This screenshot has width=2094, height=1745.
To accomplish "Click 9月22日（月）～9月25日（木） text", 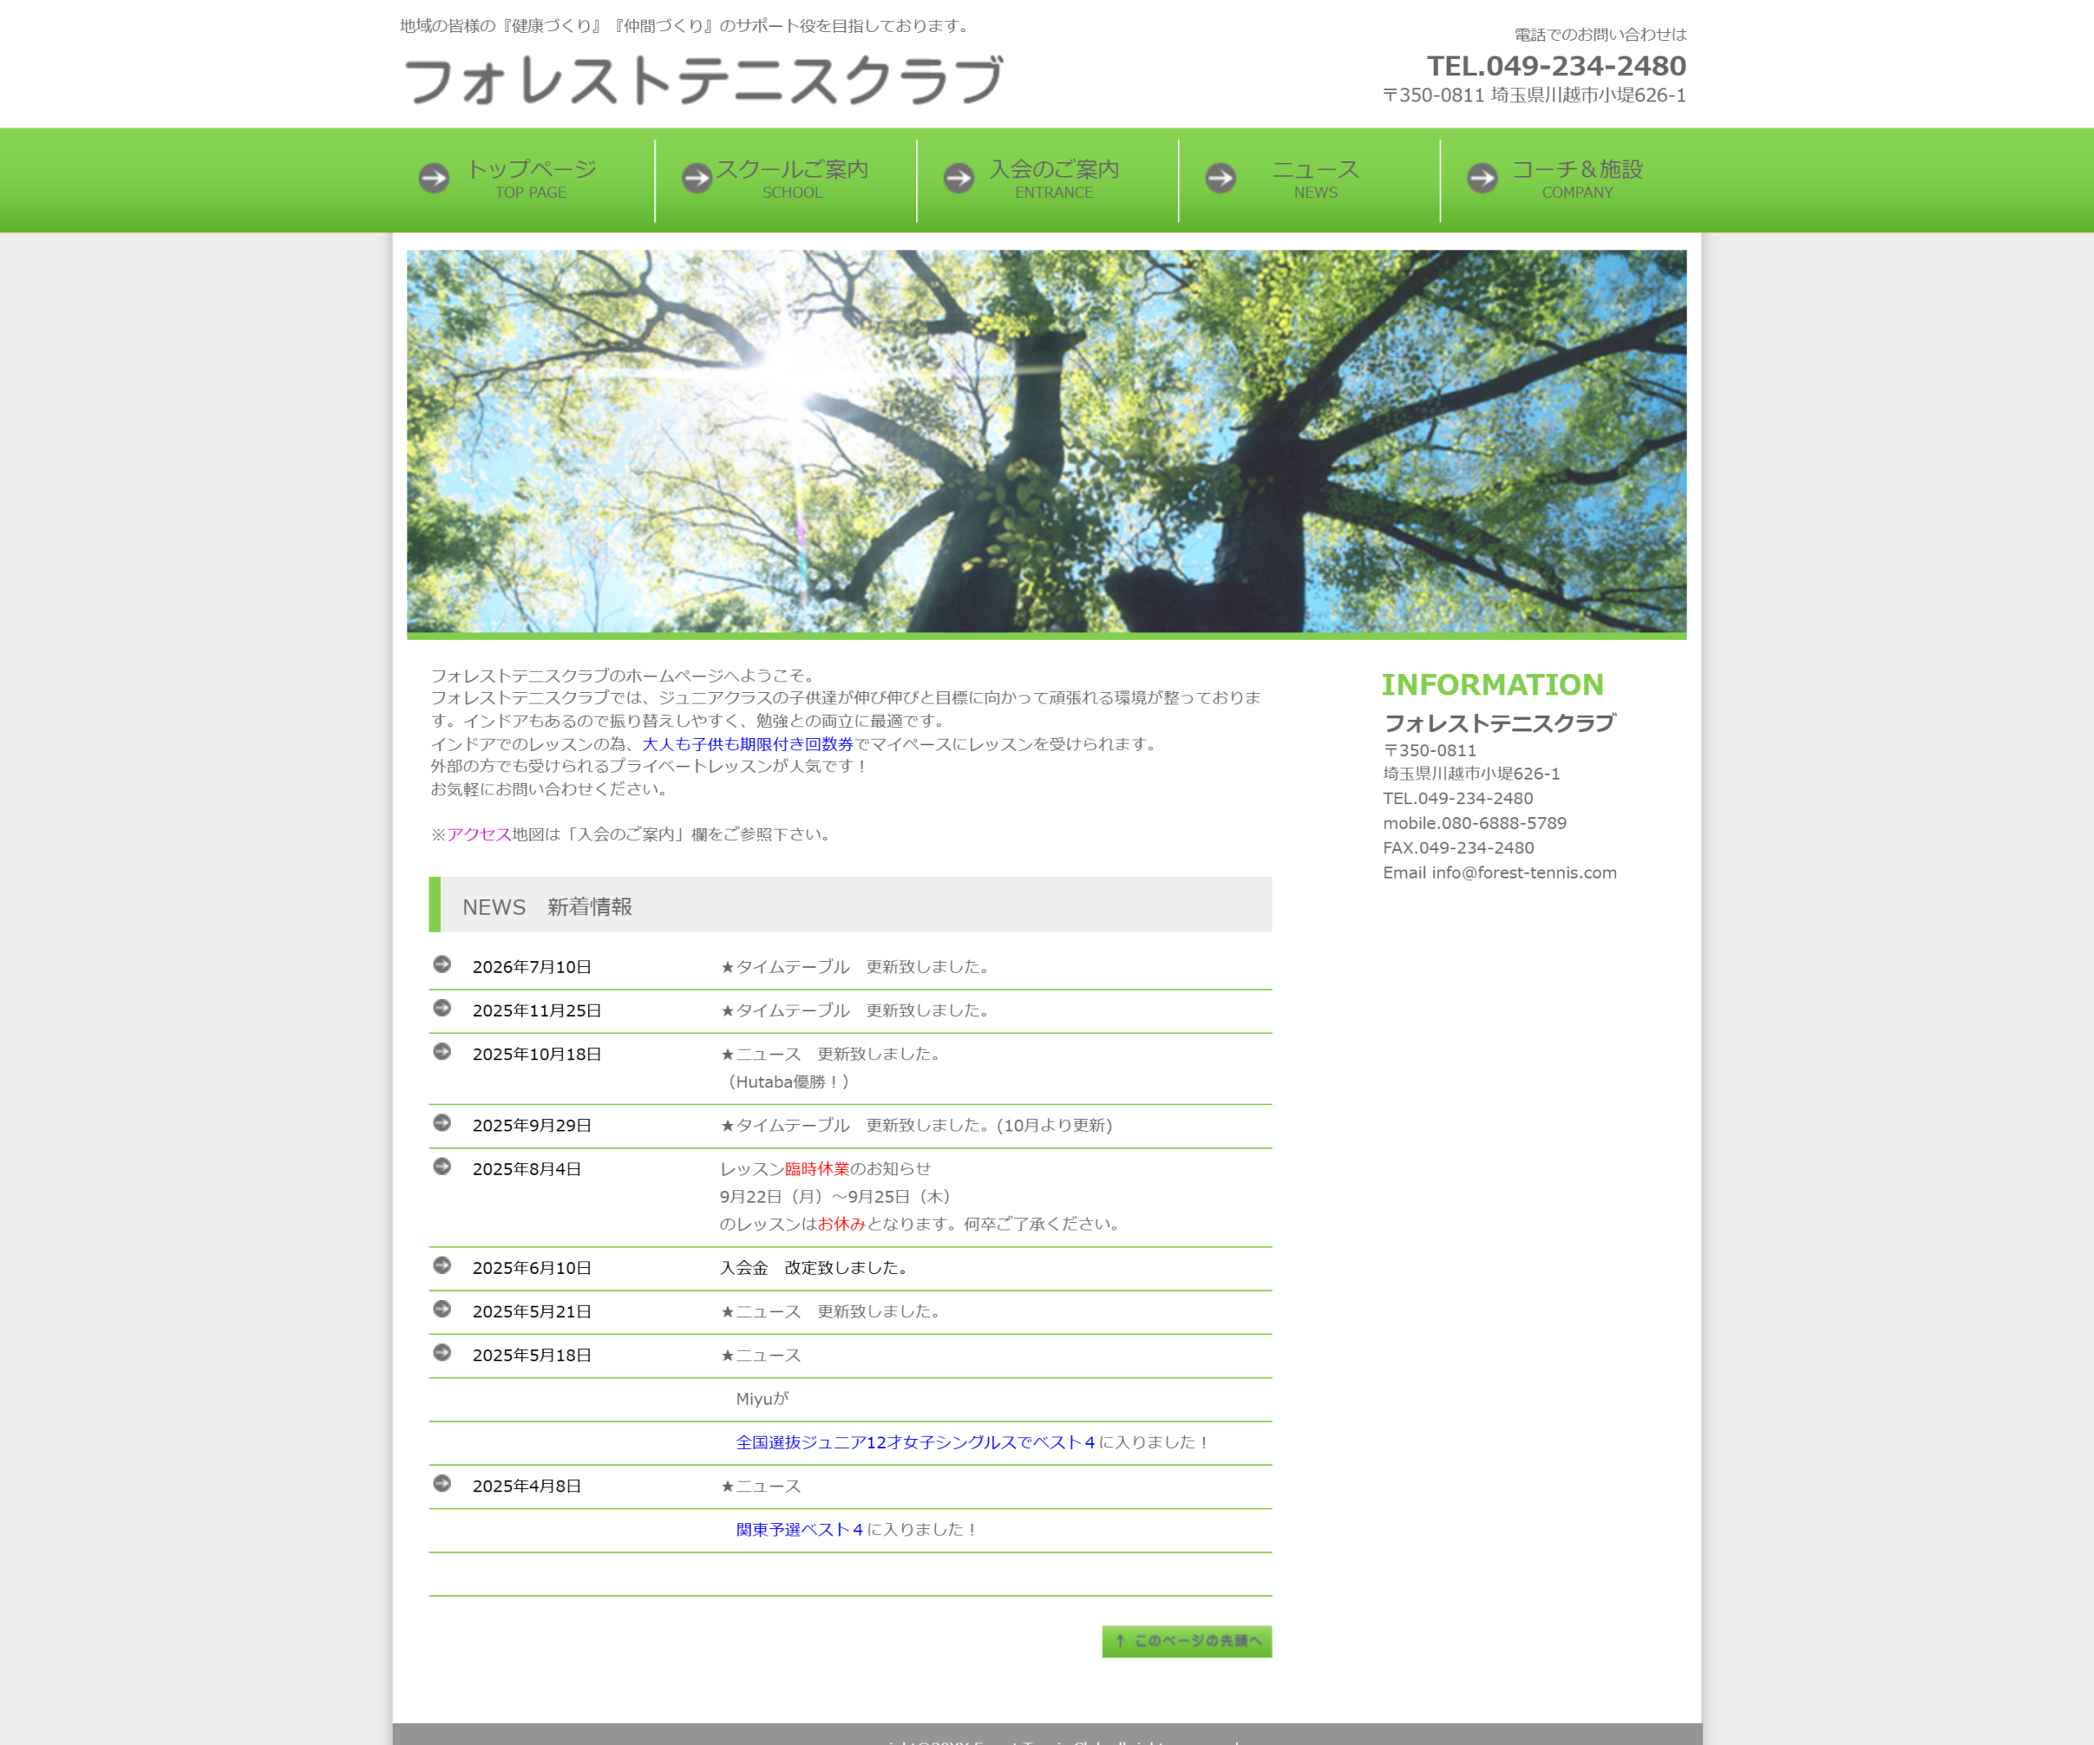I will click(x=836, y=1198).
